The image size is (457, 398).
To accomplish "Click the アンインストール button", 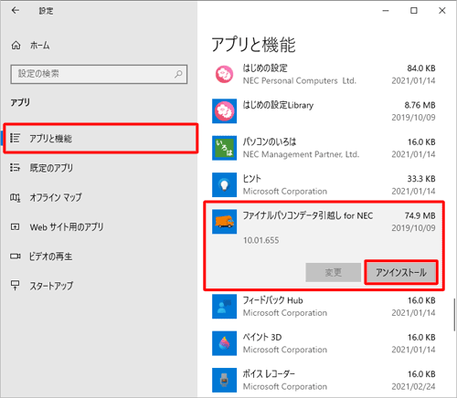I will point(401,272).
